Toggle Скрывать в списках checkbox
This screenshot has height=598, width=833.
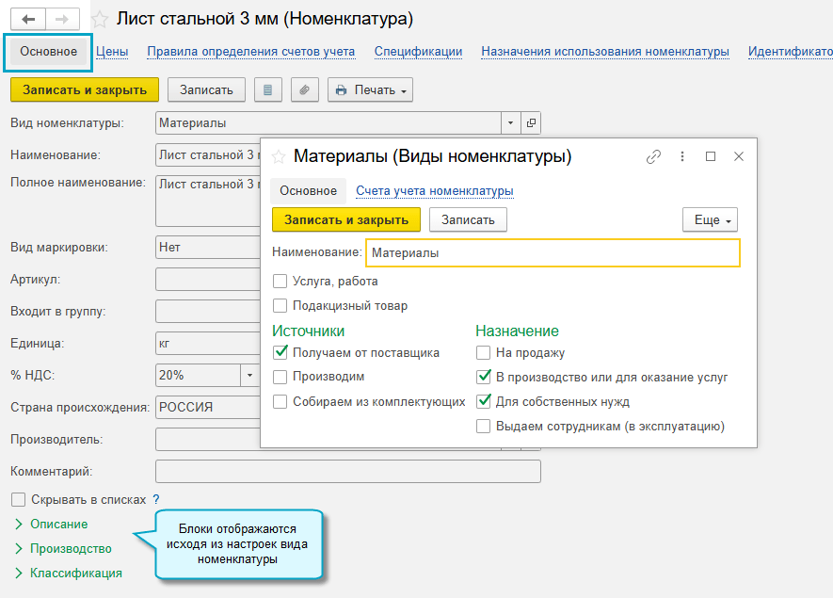[x=18, y=500]
